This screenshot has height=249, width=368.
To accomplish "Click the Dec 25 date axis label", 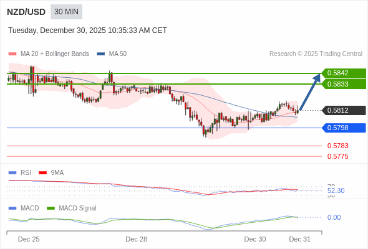I will coord(29,239).
